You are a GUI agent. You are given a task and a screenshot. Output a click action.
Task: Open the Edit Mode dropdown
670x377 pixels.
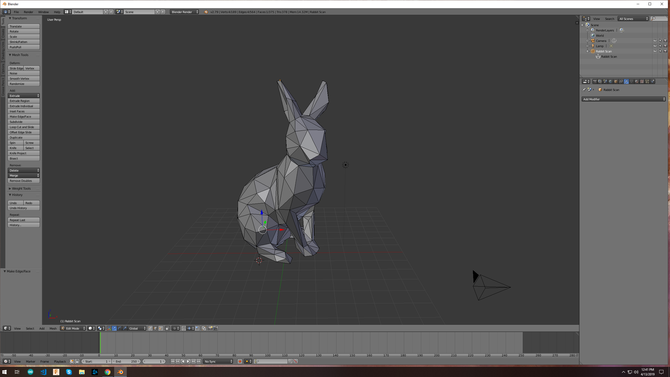pos(73,328)
